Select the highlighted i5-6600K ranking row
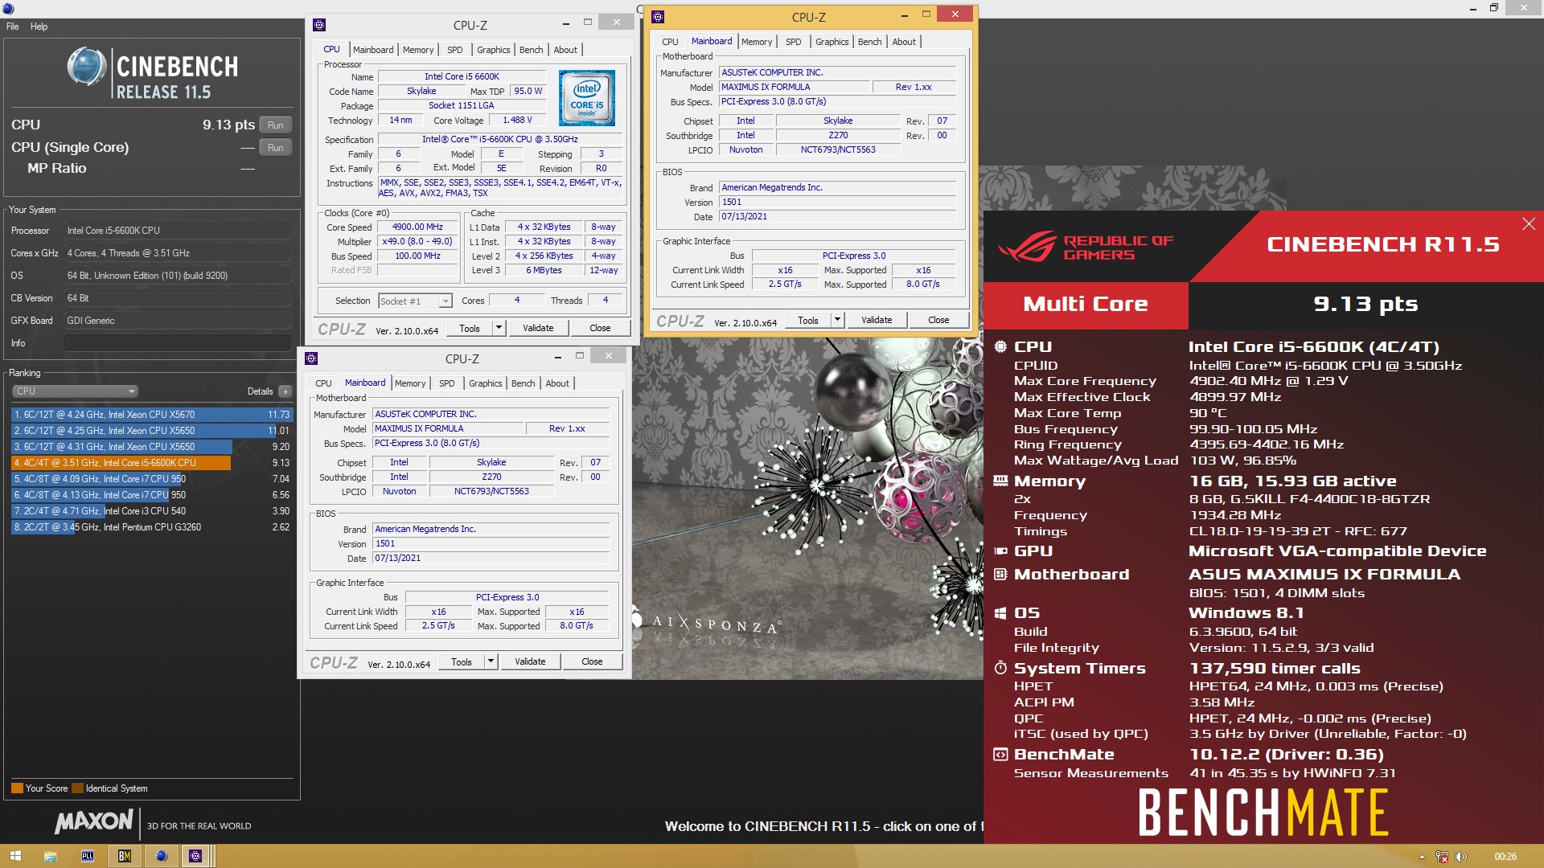Viewport: 1544px width, 868px height. [151, 463]
